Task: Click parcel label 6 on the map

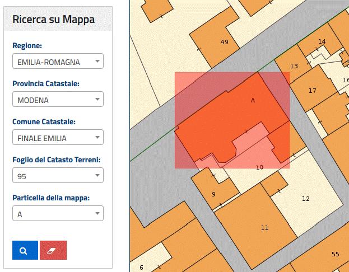Action: [x=141, y=268]
